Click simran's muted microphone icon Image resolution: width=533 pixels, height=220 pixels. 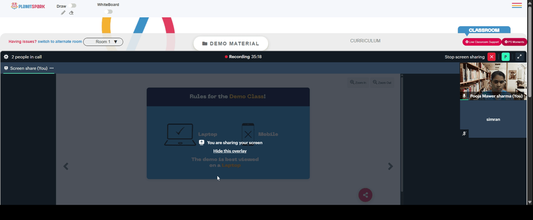pos(464,134)
